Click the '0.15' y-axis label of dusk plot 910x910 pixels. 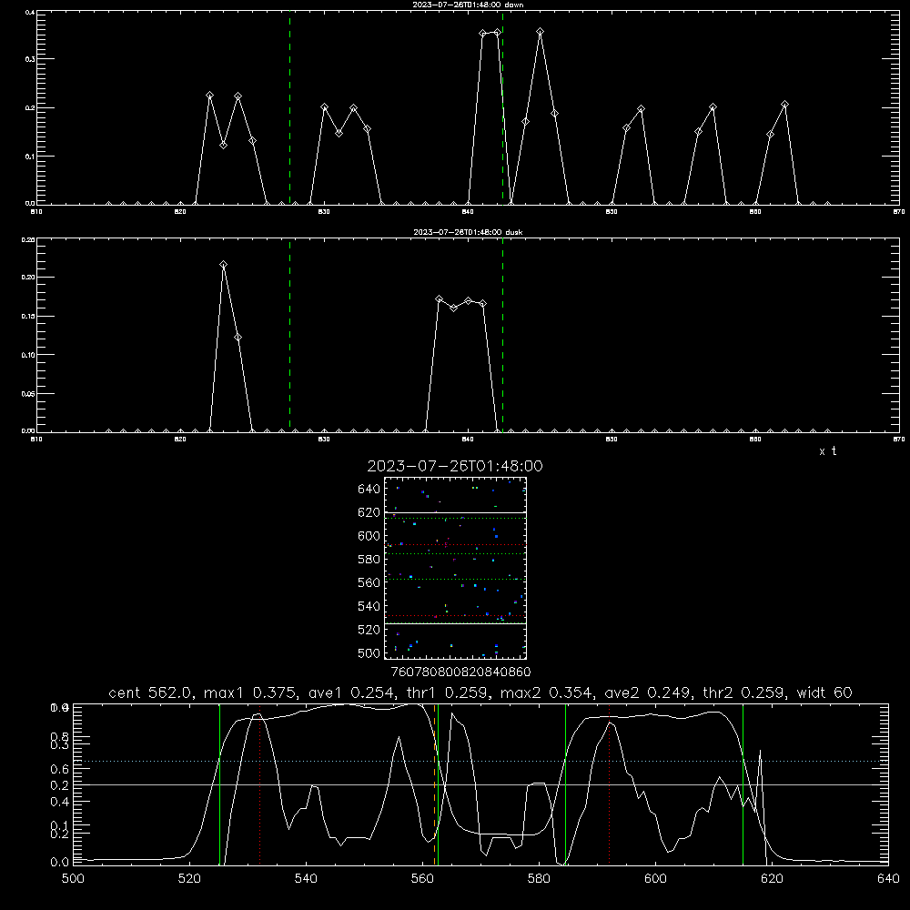pyautogui.click(x=26, y=317)
